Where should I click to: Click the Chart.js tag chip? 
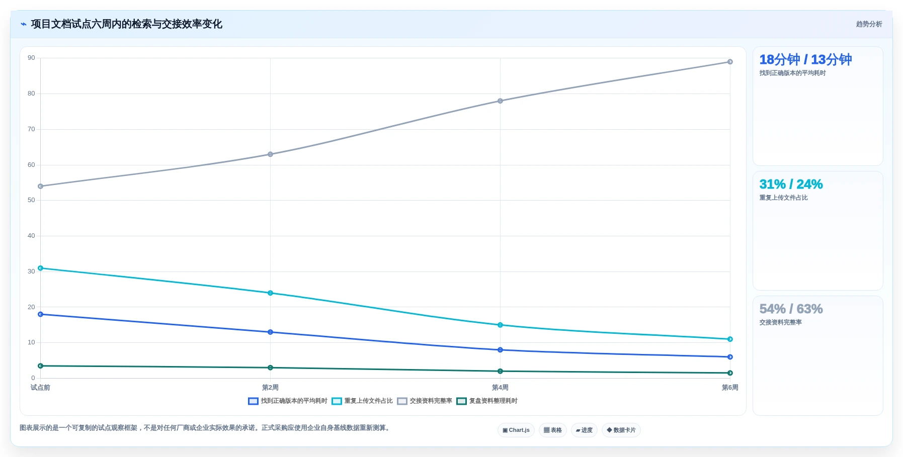coord(516,430)
